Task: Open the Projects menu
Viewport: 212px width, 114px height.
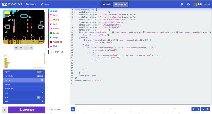Action: coord(31,4)
